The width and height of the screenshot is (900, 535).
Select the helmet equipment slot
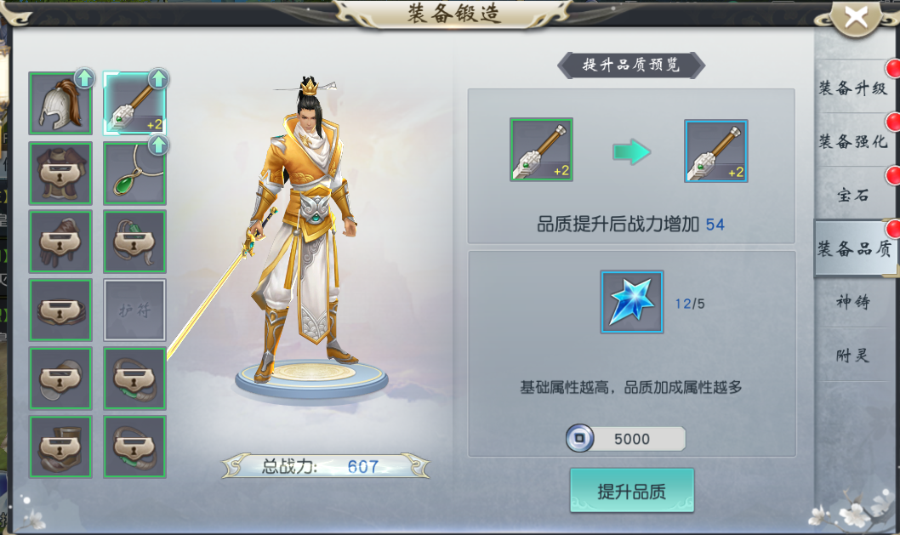(x=60, y=104)
